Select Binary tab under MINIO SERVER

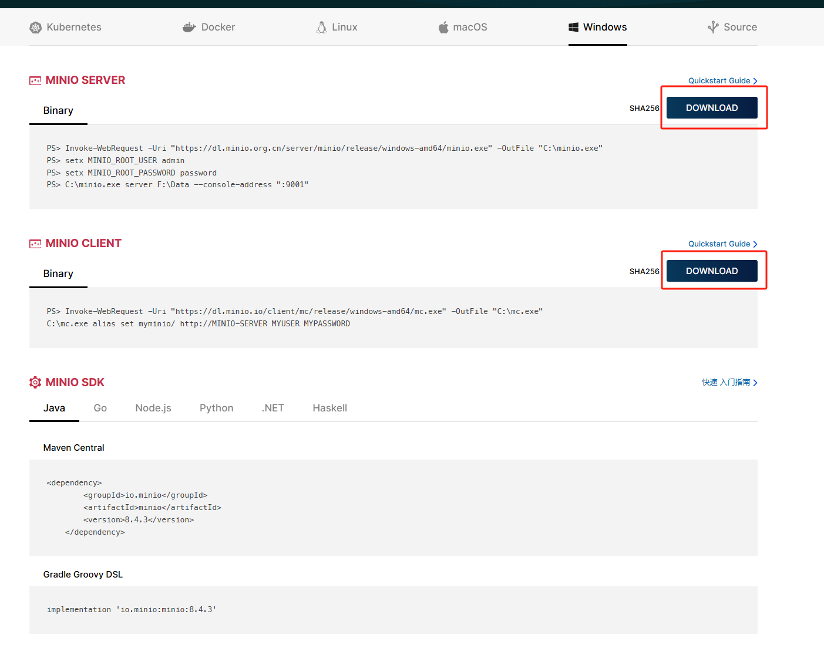click(58, 110)
